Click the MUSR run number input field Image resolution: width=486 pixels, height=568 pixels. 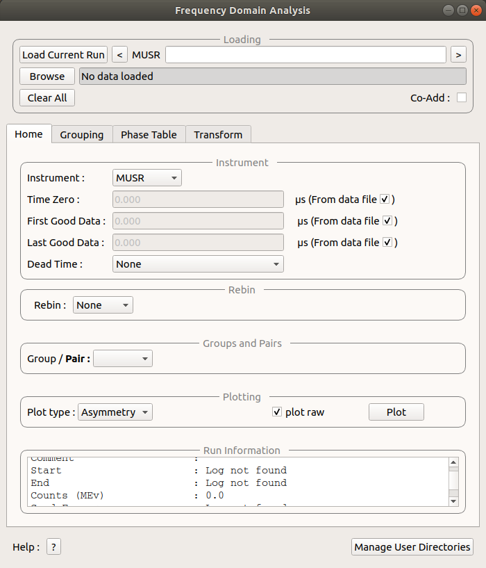305,55
